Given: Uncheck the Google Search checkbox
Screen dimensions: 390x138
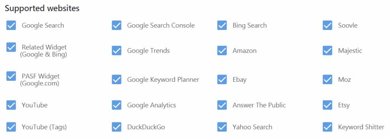Looking at the screenshot, I should [11, 25].
